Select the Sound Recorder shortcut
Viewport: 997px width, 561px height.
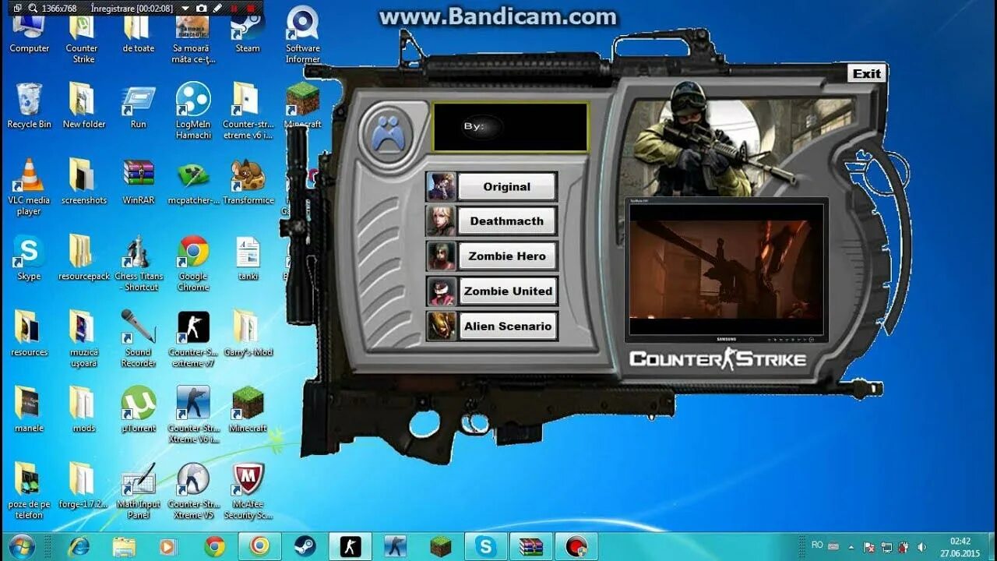(x=138, y=339)
